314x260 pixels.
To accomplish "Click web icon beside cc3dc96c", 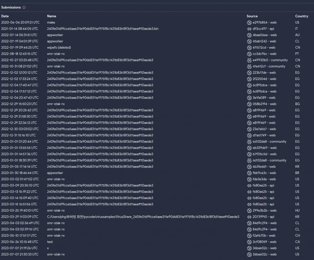I will [249, 54].
